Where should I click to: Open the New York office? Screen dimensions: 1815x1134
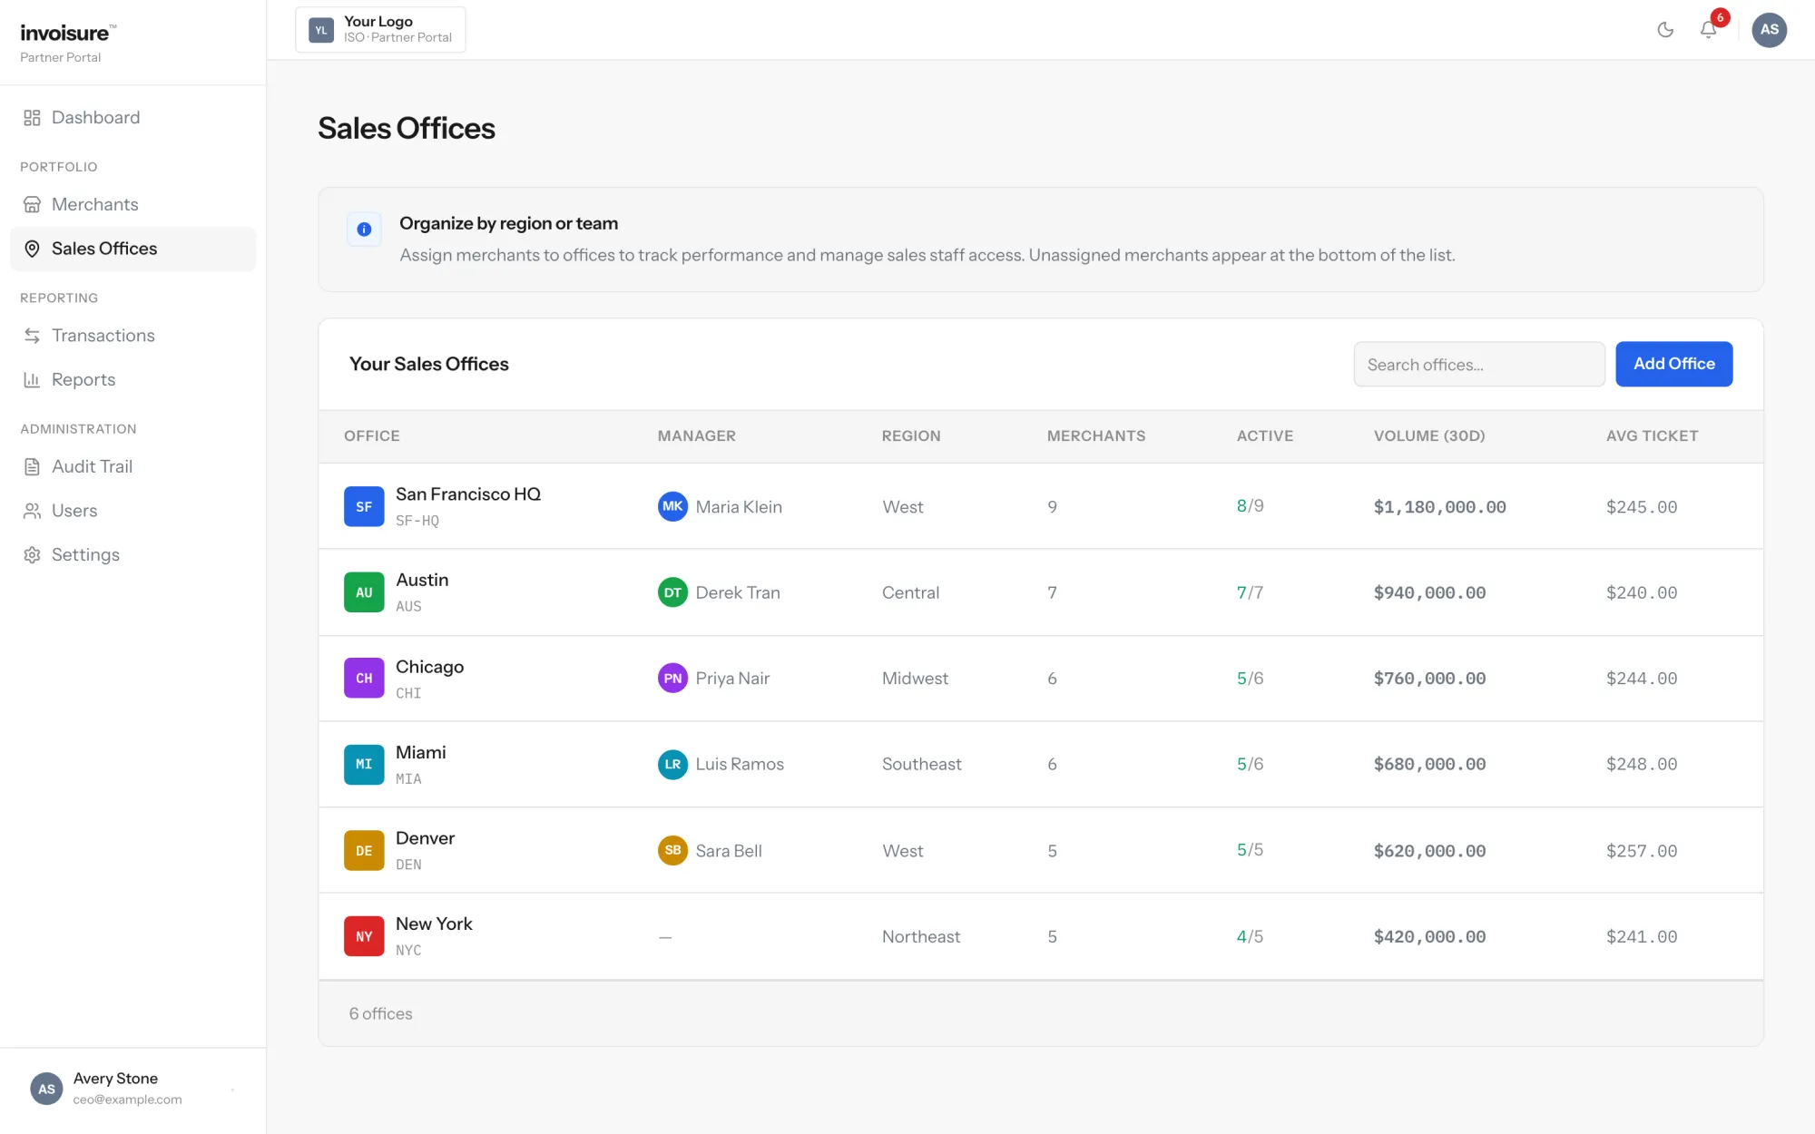coord(434,924)
